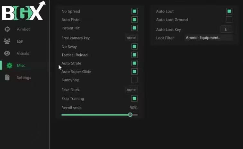Check the Auto Loot Ground box

pos(229,20)
